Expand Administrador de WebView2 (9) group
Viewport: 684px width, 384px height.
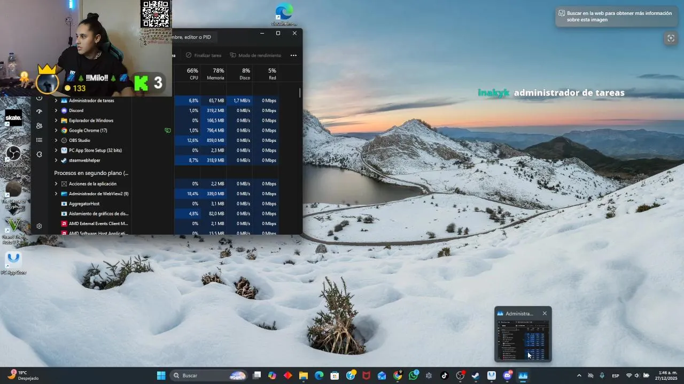point(56,194)
